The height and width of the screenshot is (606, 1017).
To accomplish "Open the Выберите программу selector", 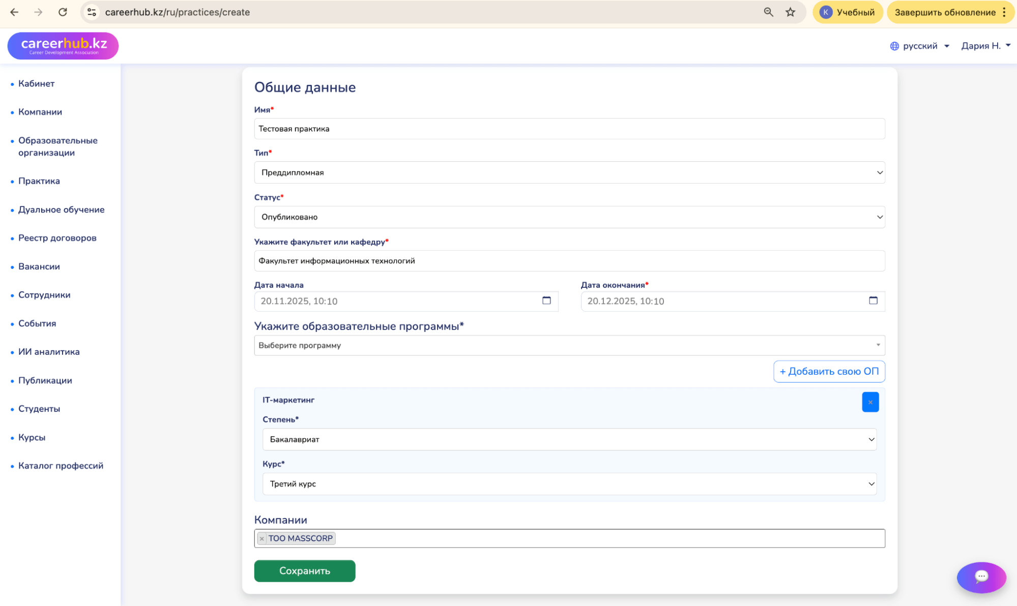I will coord(569,345).
